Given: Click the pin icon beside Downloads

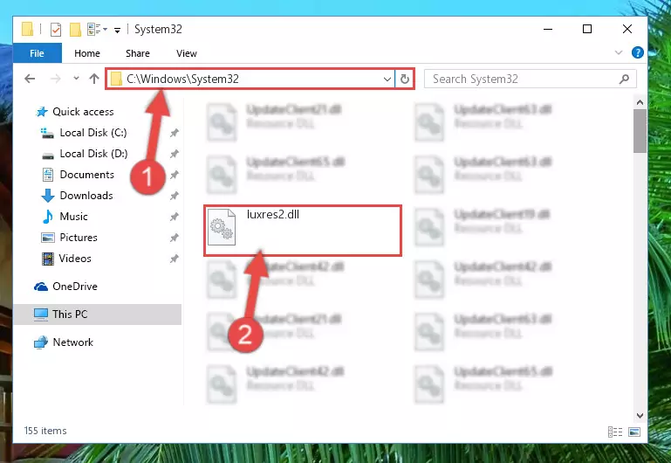Looking at the screenshot, I should (174, 196).
